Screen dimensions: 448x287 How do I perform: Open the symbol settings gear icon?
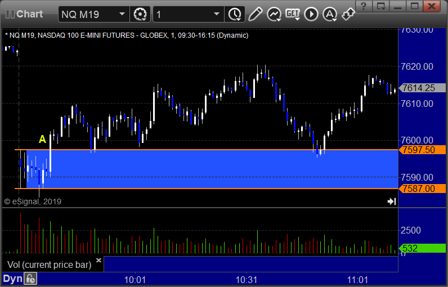tap(140, 14)
